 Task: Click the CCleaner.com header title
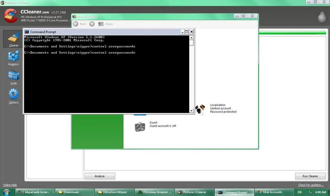pos(35,12)
